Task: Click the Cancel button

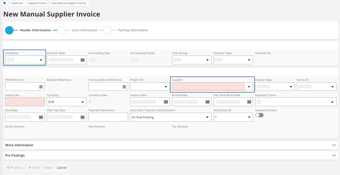Action: (62, 168)
